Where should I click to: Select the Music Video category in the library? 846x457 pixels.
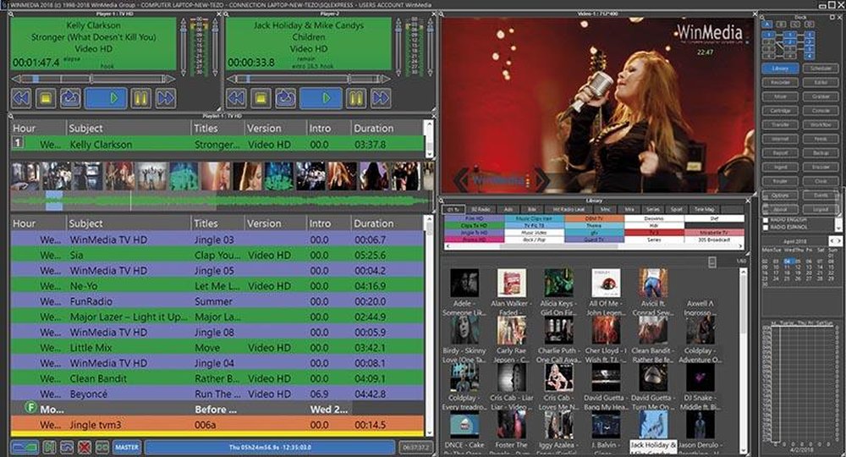534,233
